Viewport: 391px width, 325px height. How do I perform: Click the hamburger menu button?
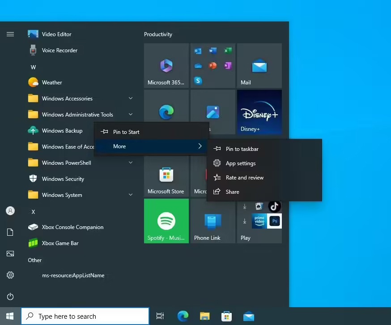click(x=10, y=34)
